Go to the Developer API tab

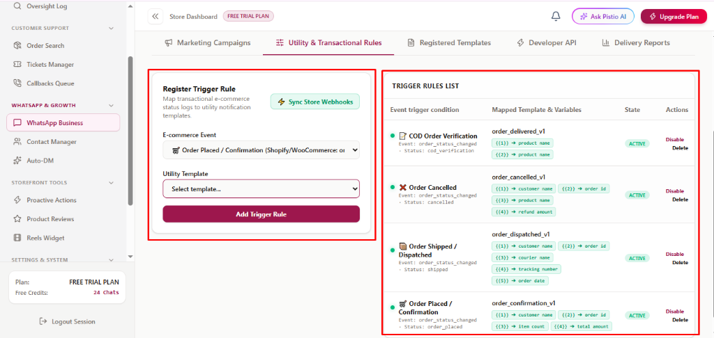pos(547,42)
